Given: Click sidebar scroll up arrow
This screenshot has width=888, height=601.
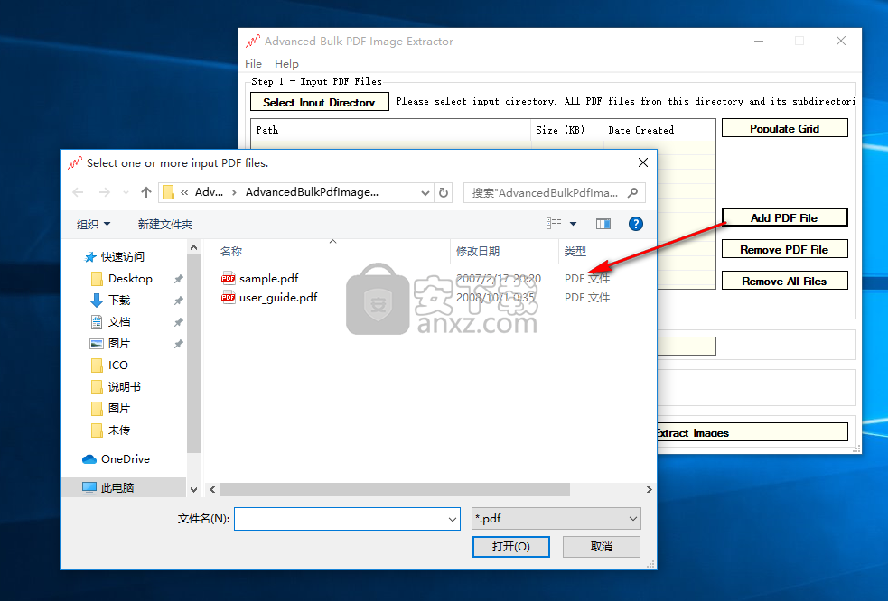Looking at the screenshot, I should coord(193,248).
